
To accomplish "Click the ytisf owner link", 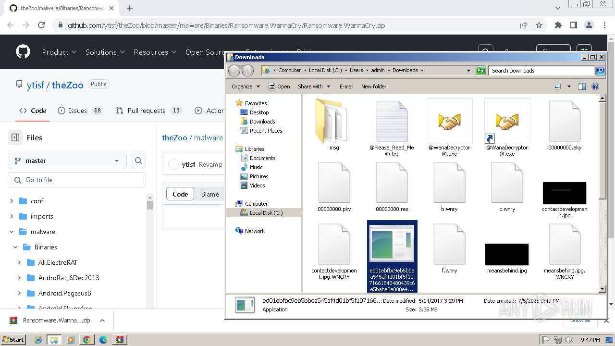I will coord(35,85).
